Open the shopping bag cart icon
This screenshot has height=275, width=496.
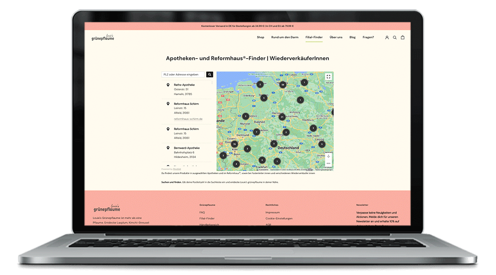tap(403, 38)
